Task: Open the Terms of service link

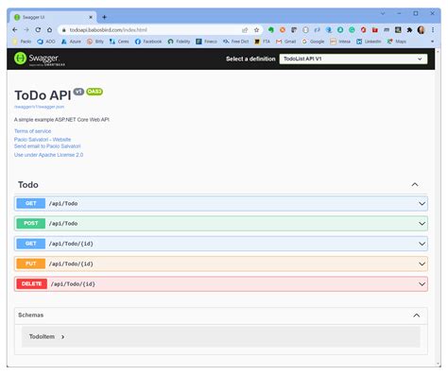Action: [32, 131]
